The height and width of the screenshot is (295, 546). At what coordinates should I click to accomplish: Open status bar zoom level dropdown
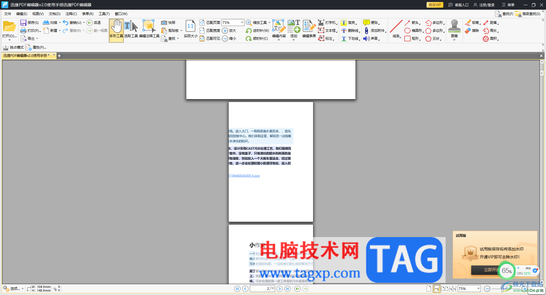(x=478, y=289)
